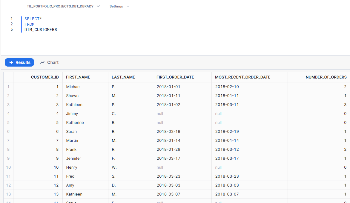Click the FIRST_ORDER_DATE column header
Viewport: 350px width, 203px height.
point(175,77)
